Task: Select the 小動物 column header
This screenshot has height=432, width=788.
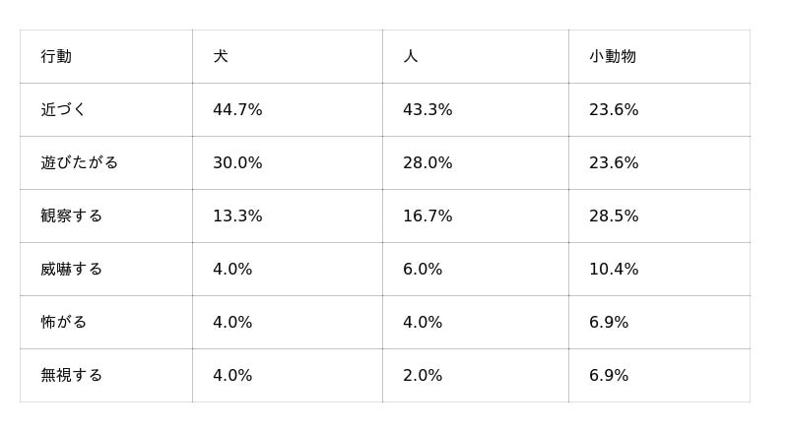Action: 613,56
